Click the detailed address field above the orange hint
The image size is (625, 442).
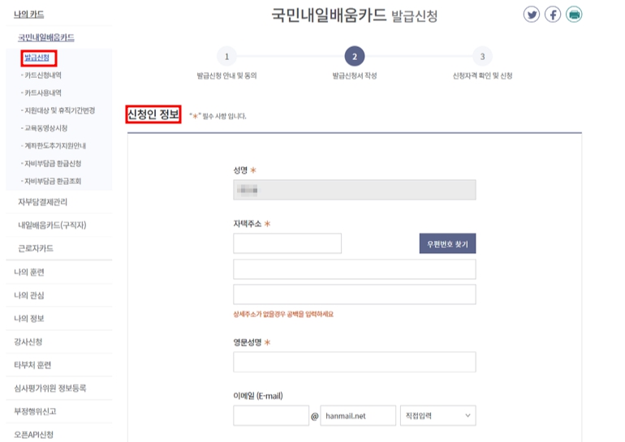point(355,294)
